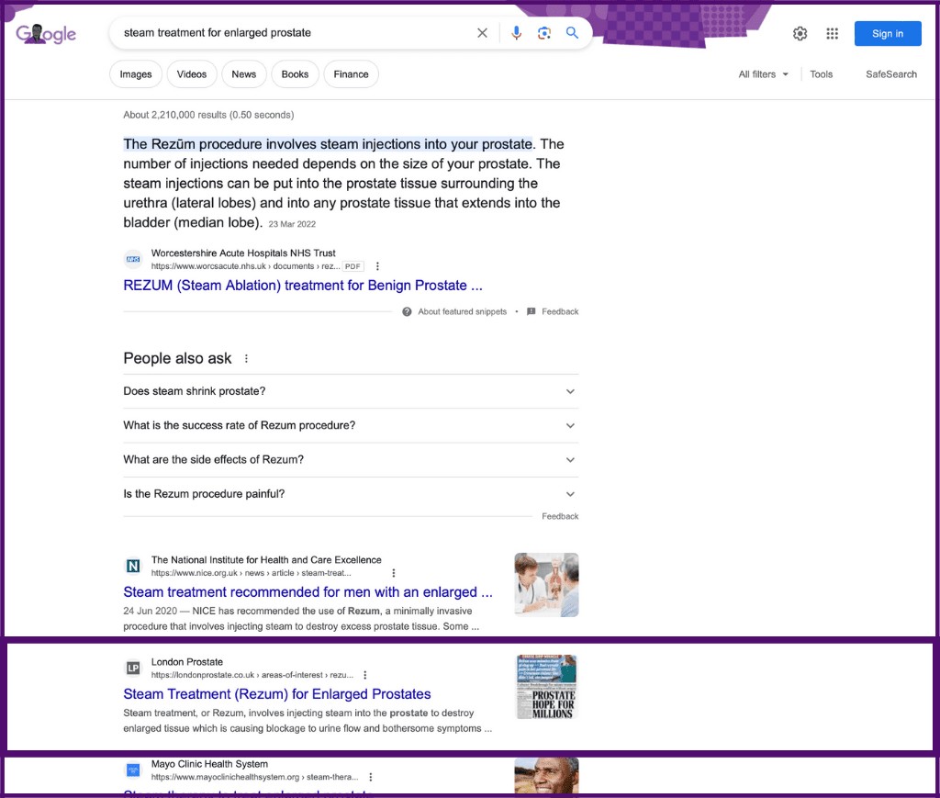
Task: Click the magnifying glass search icon
Action: 572,33
